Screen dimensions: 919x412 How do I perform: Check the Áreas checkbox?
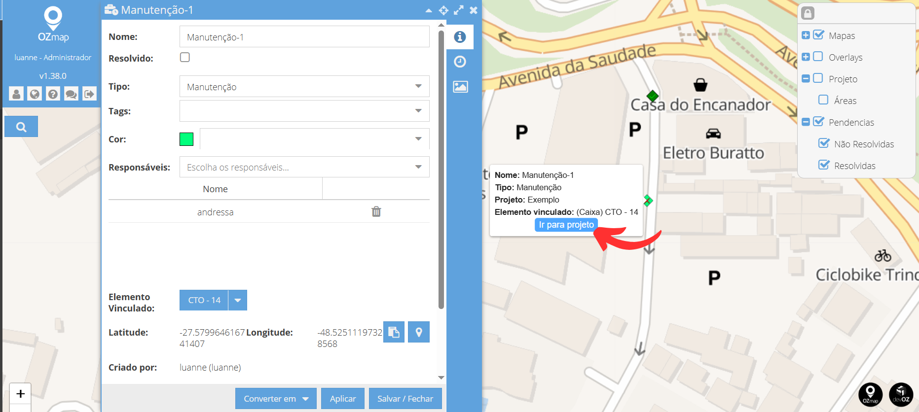coord(823,100)
